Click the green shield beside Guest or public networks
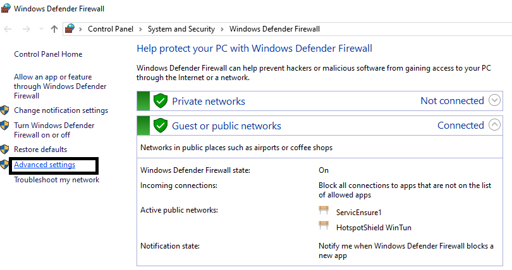This screenshot has height=270, width=512. click(161, 125)
